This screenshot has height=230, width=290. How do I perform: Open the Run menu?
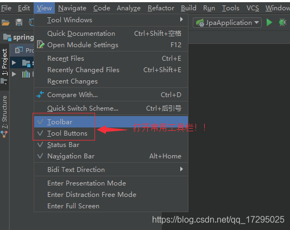[x=209, y=8]
